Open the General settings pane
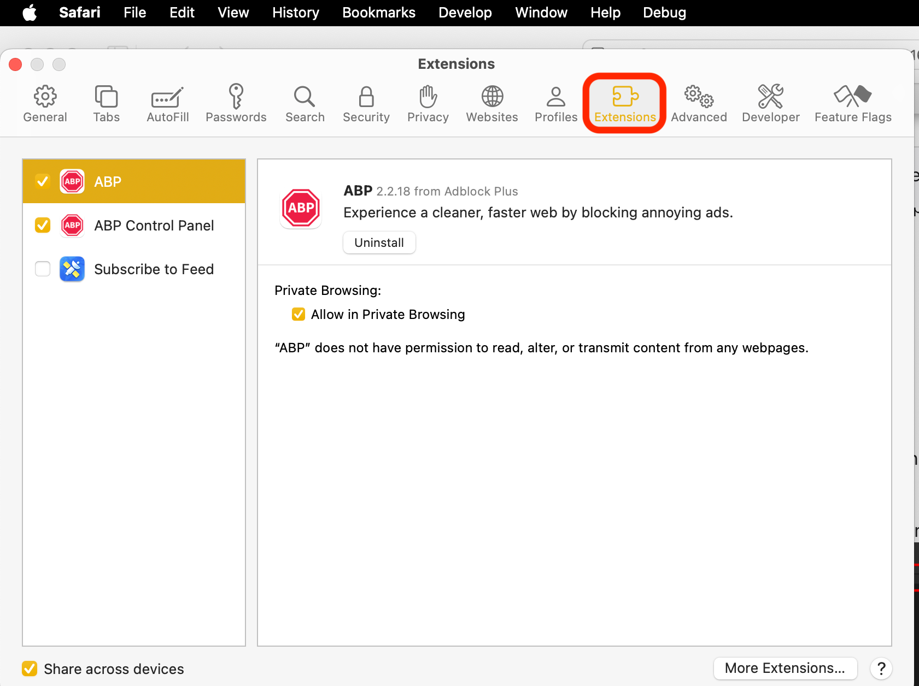Viewport: 919px width, 686px height. coord(45,104)
